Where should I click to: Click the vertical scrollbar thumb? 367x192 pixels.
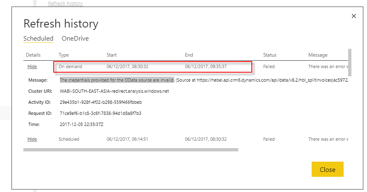click(x=350, y=62)
